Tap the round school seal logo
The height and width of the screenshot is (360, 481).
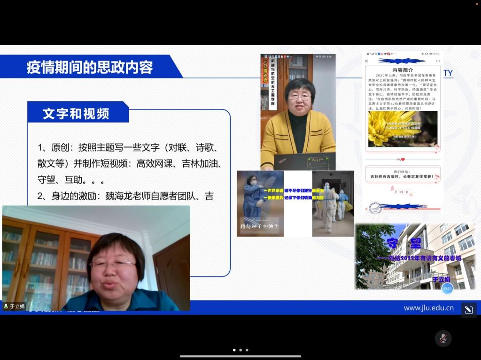tap(374, 207)
